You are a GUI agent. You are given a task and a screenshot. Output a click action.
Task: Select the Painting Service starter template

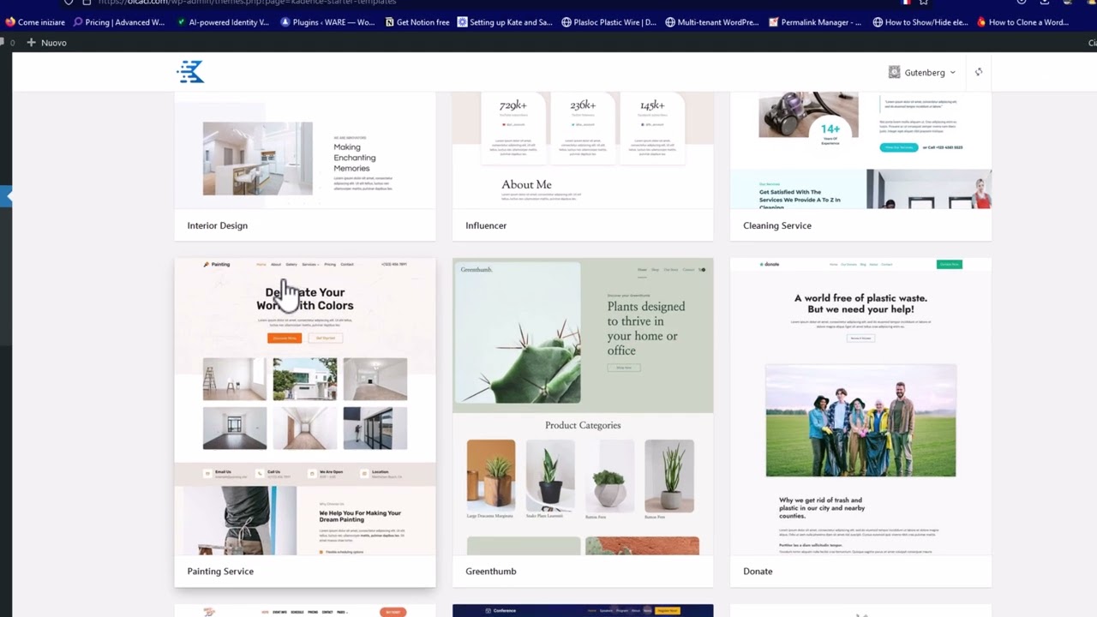click(x=304, y=407)
